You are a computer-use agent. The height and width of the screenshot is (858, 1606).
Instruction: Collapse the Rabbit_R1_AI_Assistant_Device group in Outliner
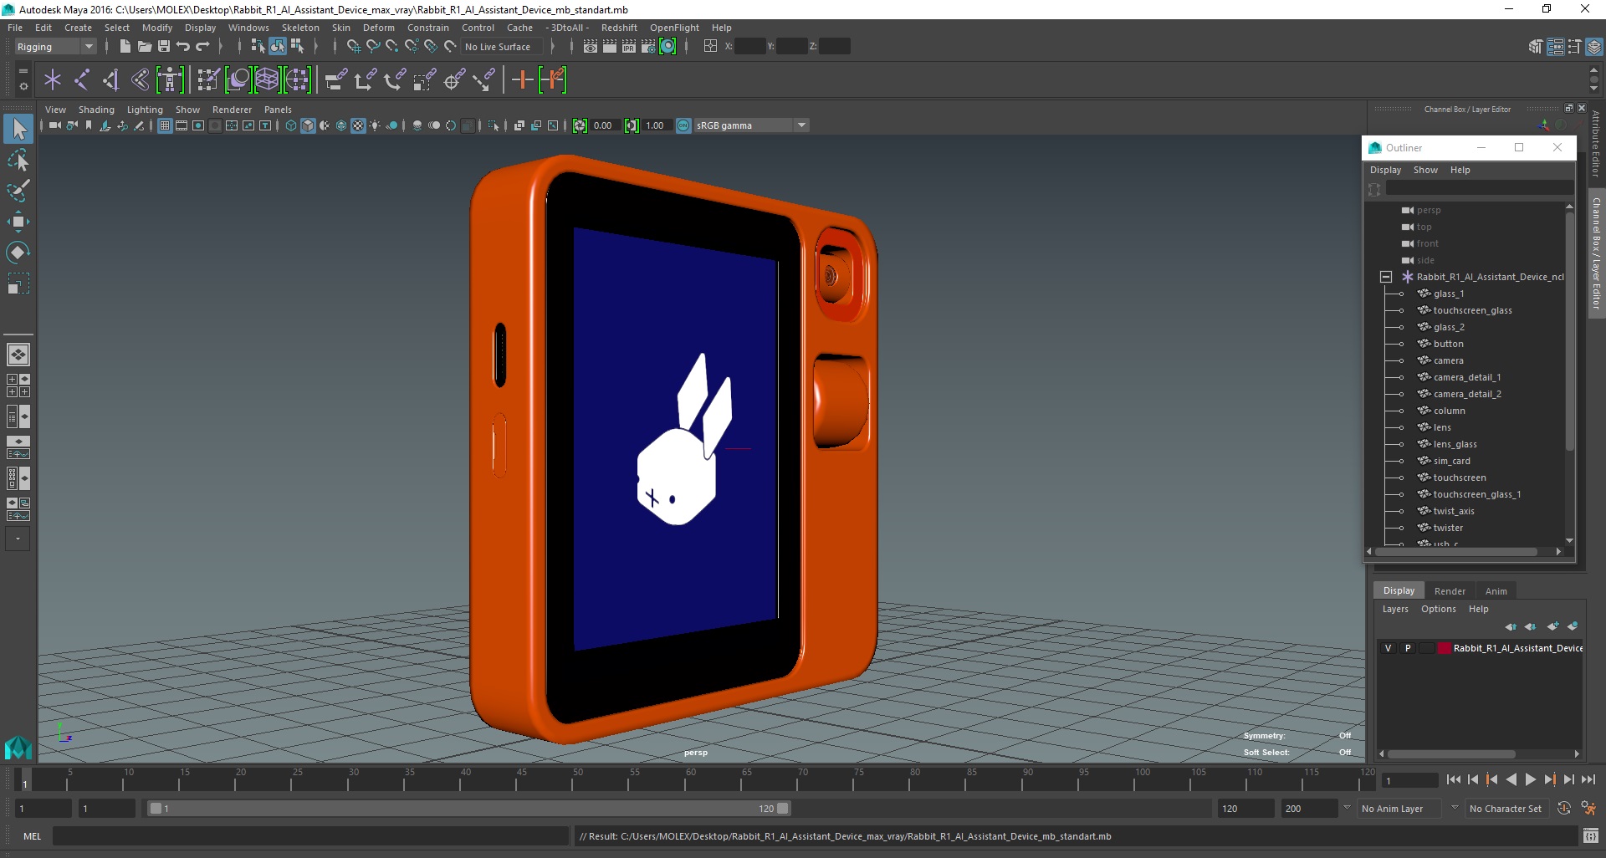tap(1386, 277)
